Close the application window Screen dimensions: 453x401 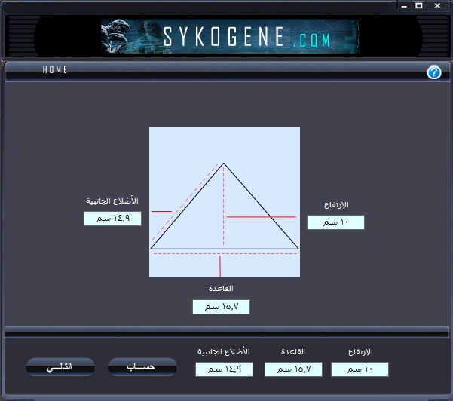(436, 5)
